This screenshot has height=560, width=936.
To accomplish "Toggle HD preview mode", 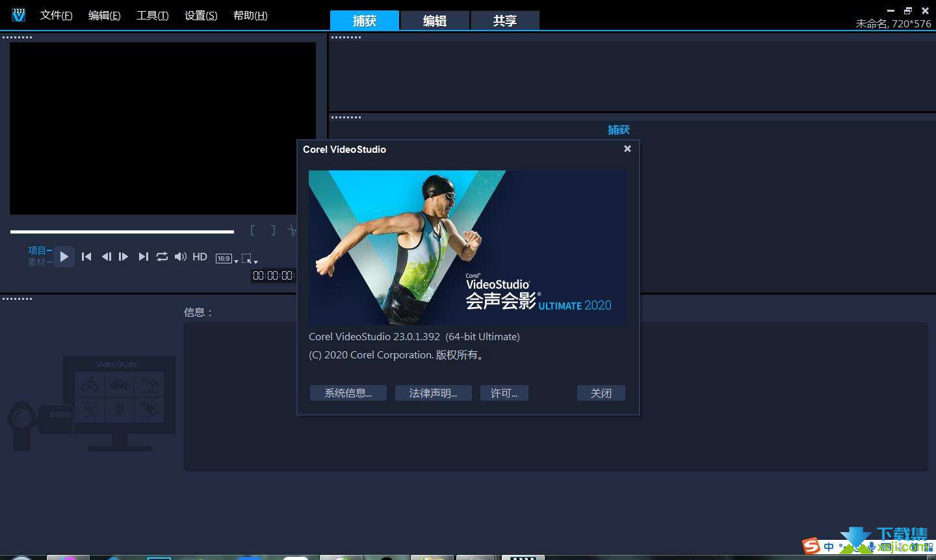I will point(200,257).
